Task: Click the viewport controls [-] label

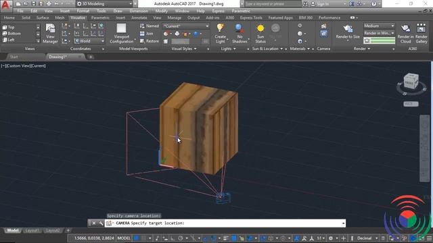Action: pos(3,66)
